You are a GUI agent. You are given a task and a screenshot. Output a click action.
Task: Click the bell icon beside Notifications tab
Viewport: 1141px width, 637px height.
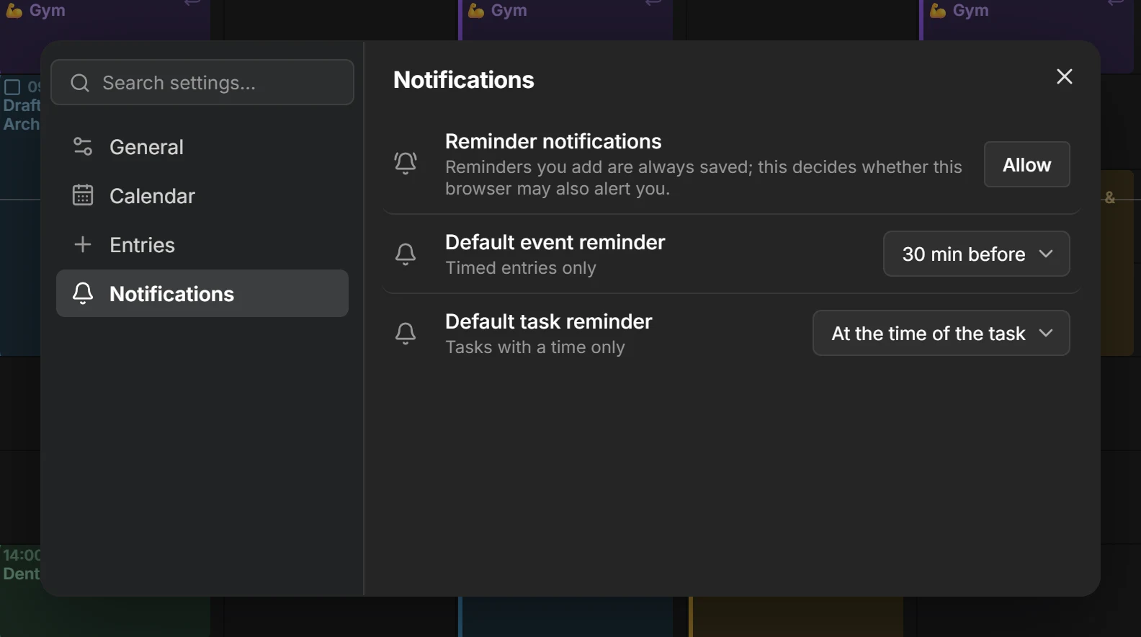pyautogui.click(x=83, y=293)
